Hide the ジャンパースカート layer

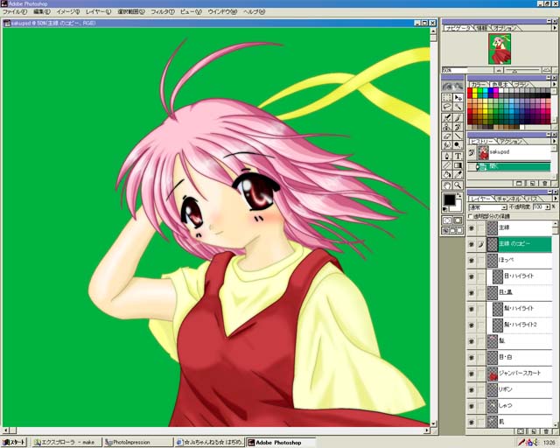472,374
